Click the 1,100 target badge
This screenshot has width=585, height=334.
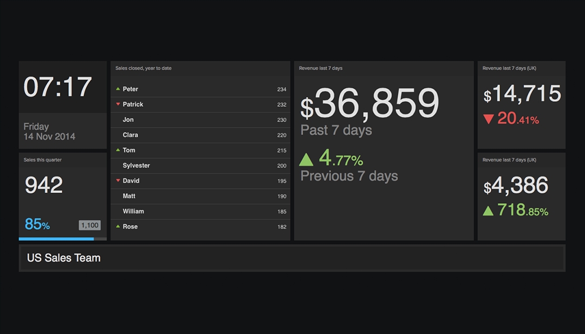(89, 225)
